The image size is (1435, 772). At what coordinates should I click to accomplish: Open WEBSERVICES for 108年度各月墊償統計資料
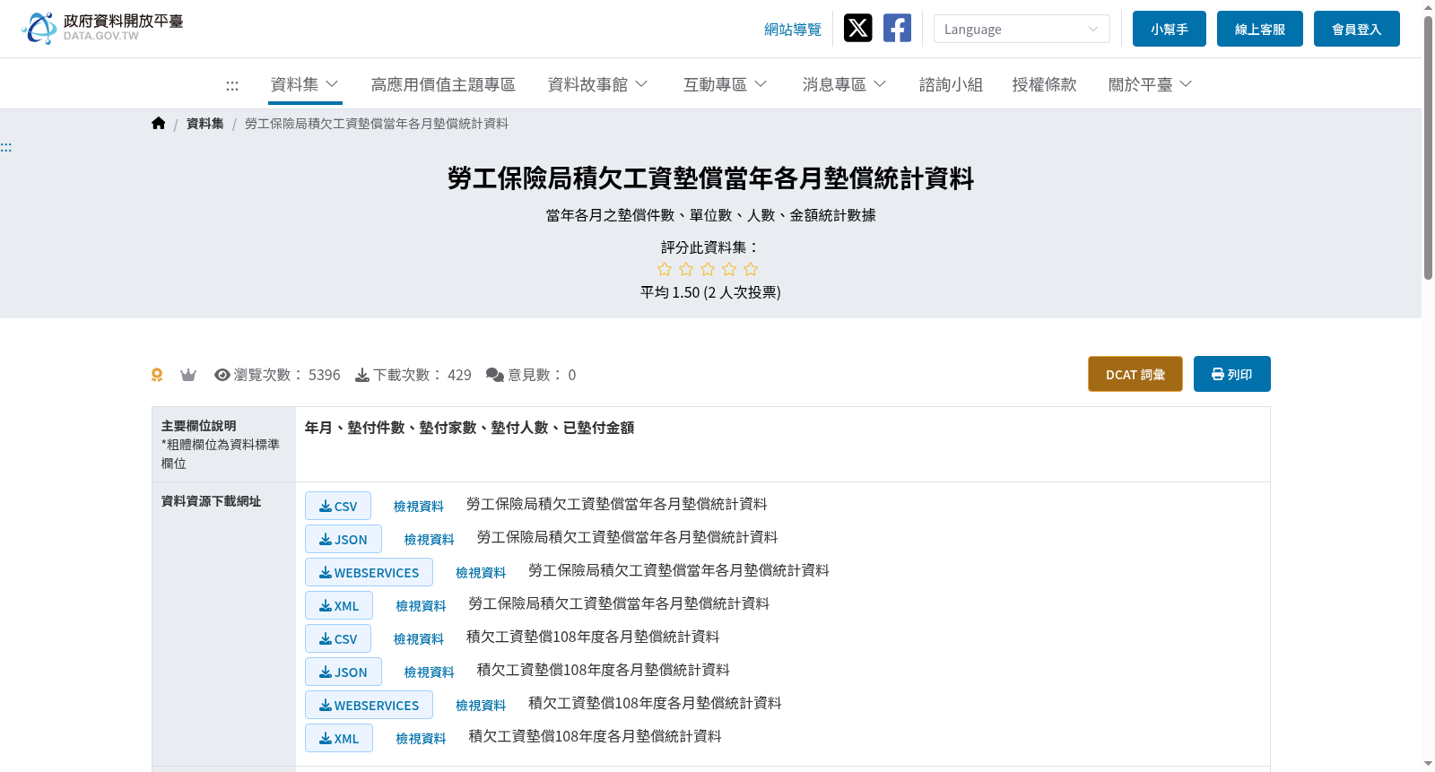pos(369,705)
